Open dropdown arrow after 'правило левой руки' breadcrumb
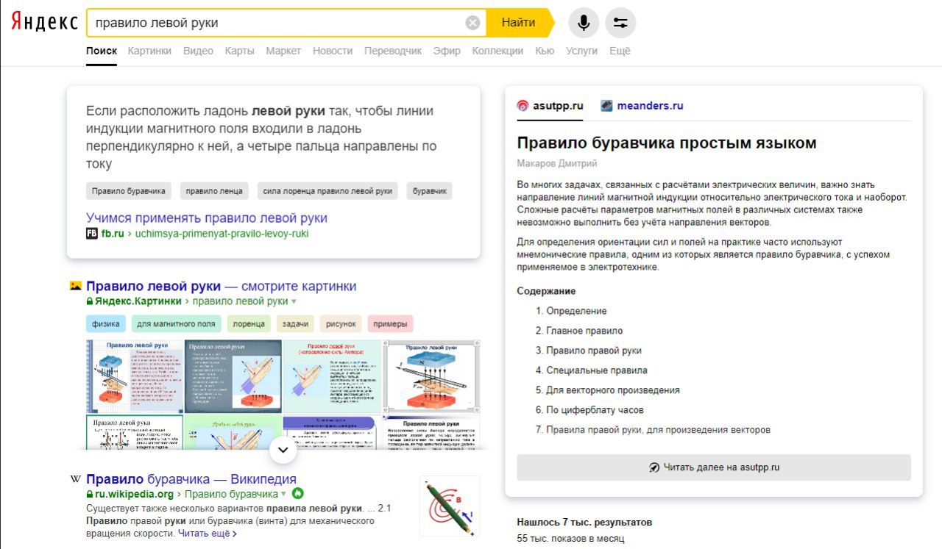942x549 pixels. pos(294,301)
